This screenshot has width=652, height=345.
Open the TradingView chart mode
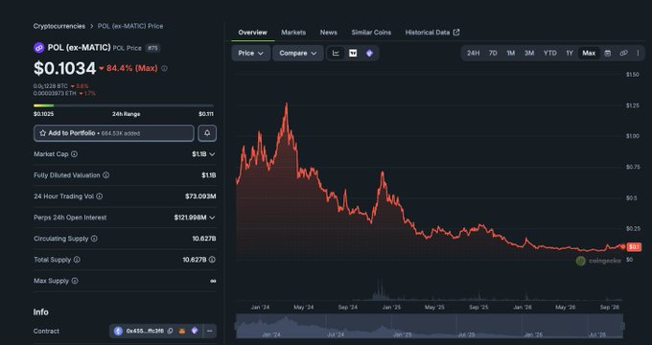[353, 54]
